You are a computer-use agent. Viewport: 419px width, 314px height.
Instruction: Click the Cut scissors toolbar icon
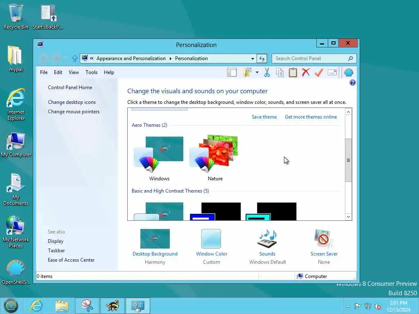[x=267, y=72]
